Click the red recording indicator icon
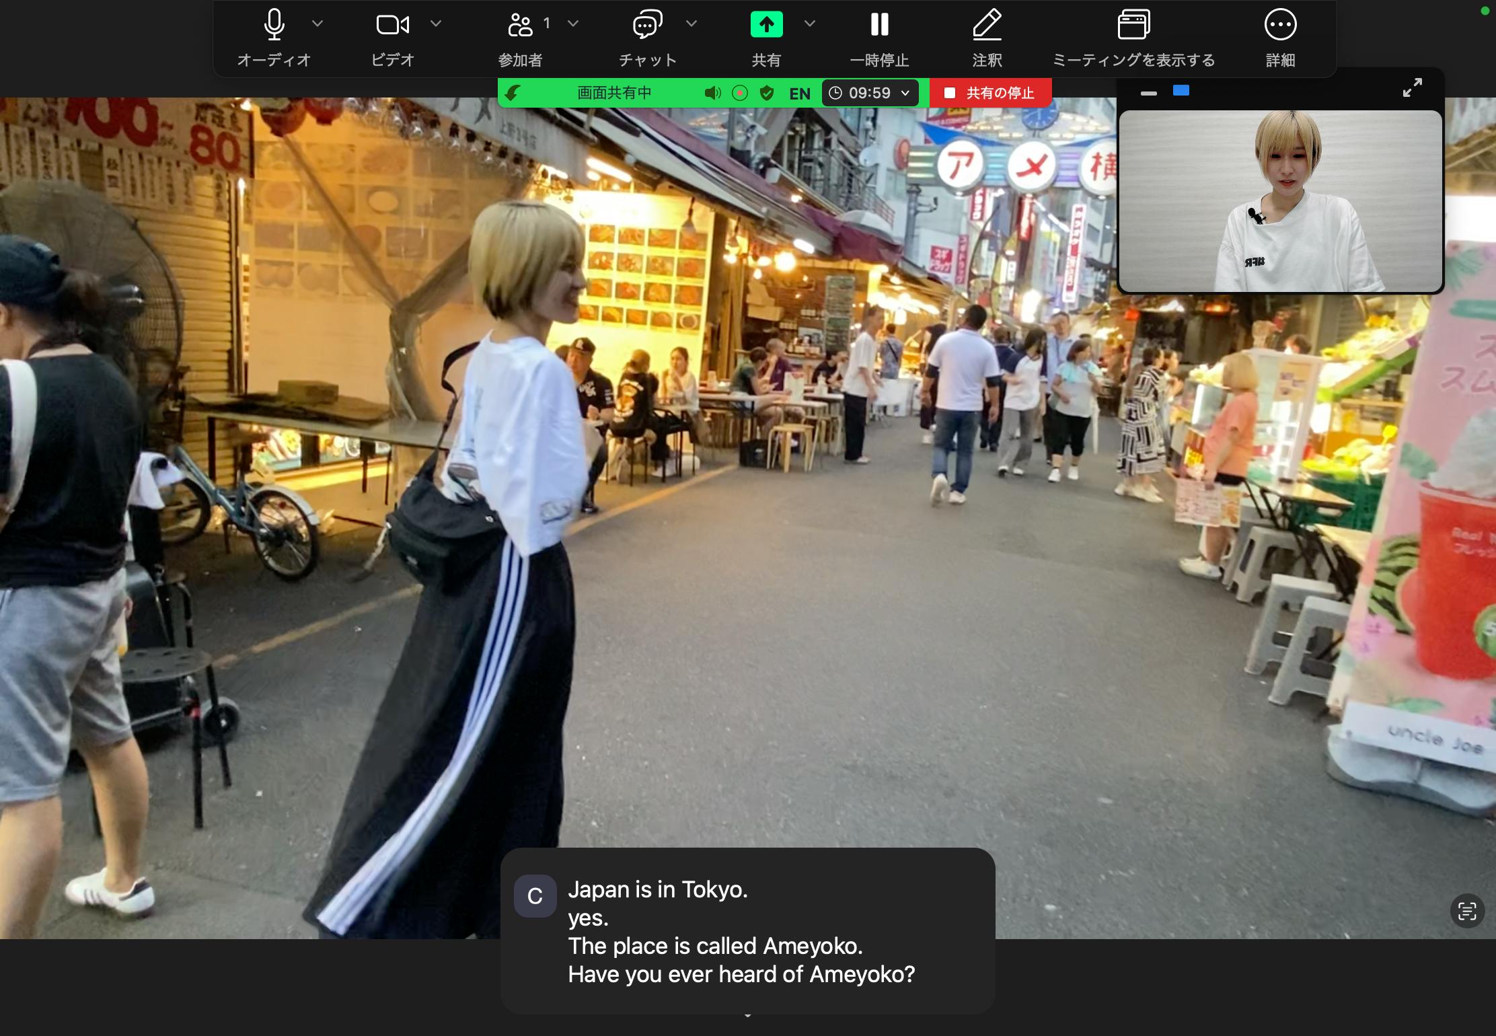This screenshot has height=1036, width=1496. pos(740,93)
